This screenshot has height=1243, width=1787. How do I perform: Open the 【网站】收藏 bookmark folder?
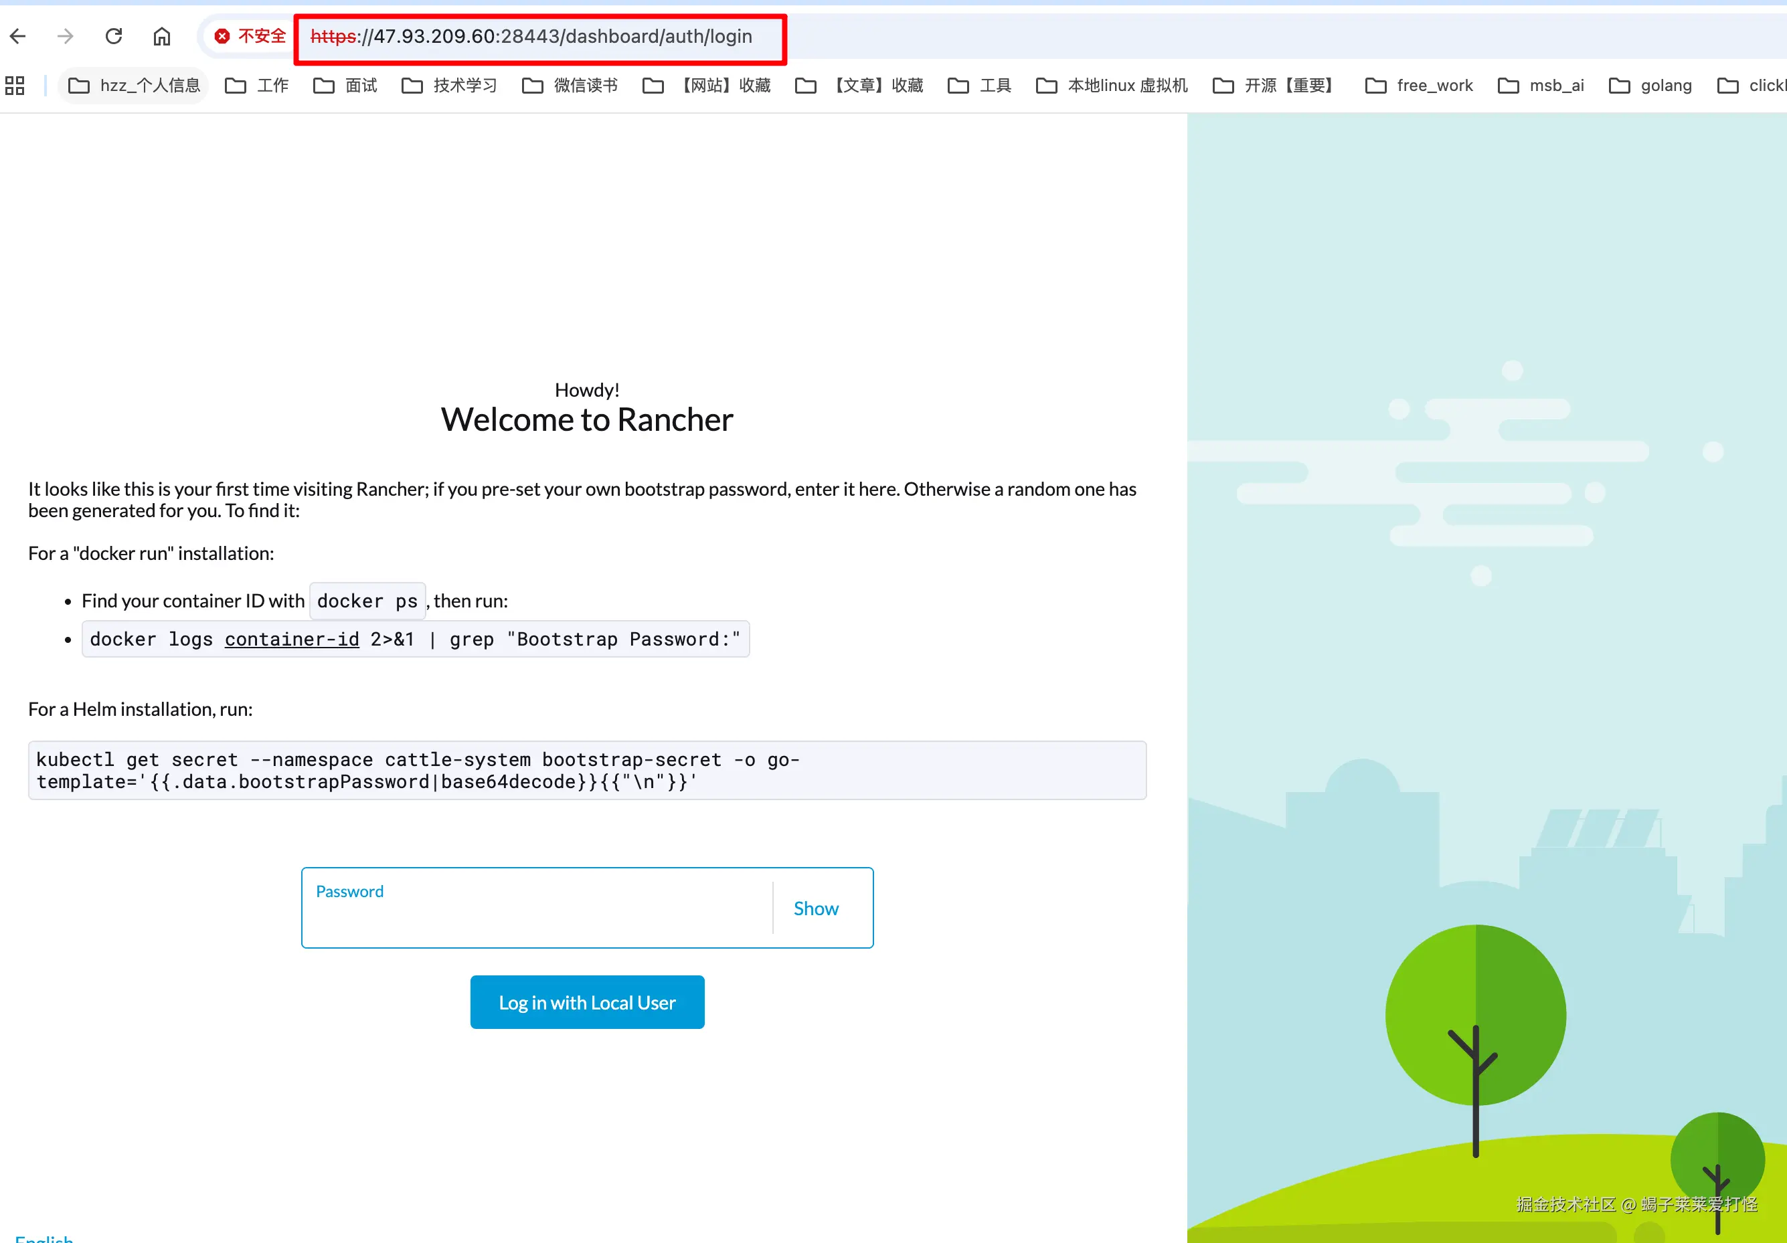click(707, 86)
